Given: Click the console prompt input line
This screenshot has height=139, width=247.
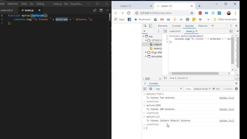Looking at the screenshot, I should (x=191, y=128).
